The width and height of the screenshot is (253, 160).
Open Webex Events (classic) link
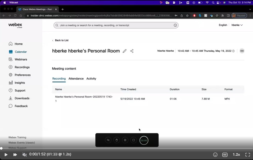click(22, 143)
